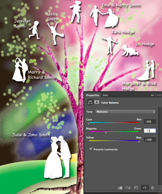Select the layer mask icon in Properties
Image resolution: width=162 pixels, height=194 pixels.
tap(97, 102)
